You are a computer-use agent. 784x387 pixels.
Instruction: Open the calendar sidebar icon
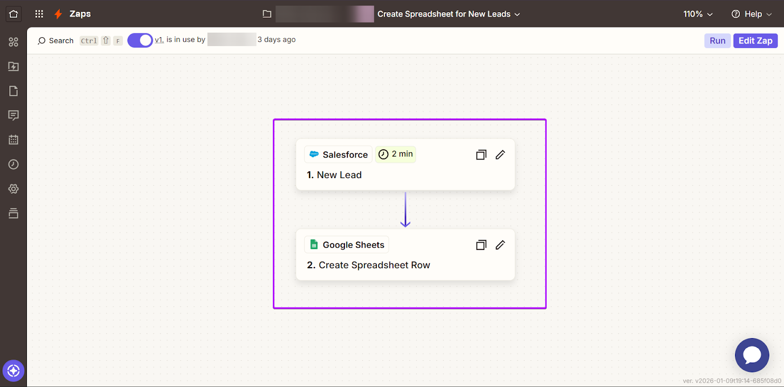(14, 140)
